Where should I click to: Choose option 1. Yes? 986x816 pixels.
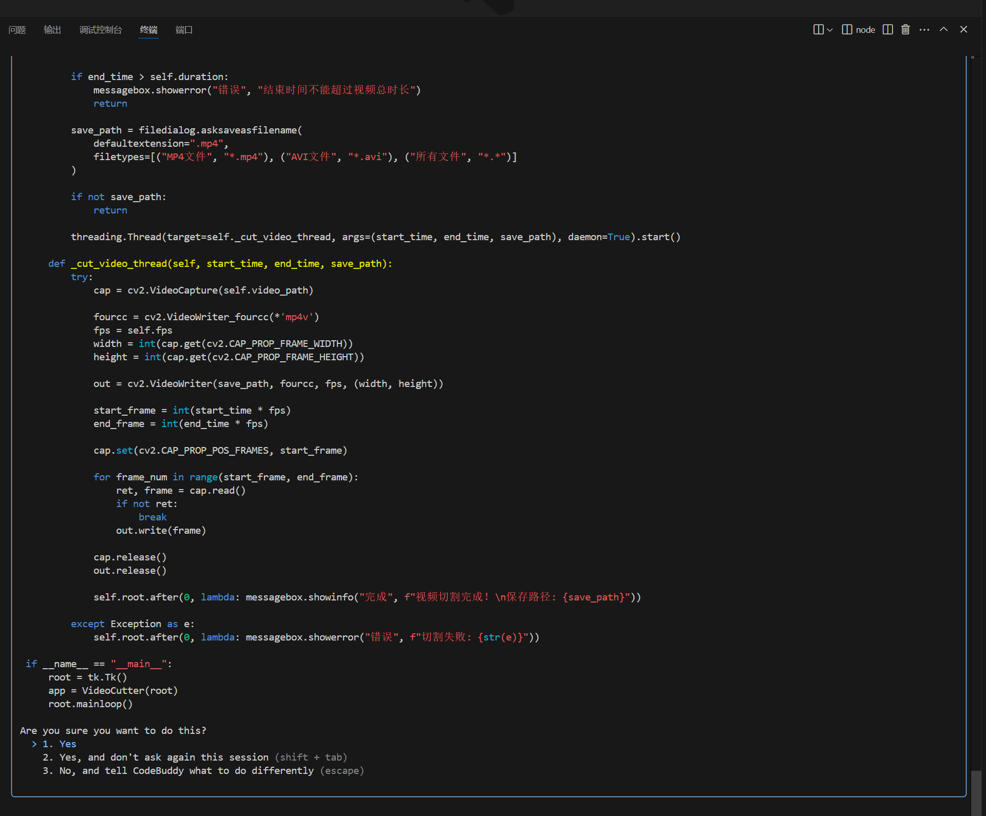(x=60, y=744)
